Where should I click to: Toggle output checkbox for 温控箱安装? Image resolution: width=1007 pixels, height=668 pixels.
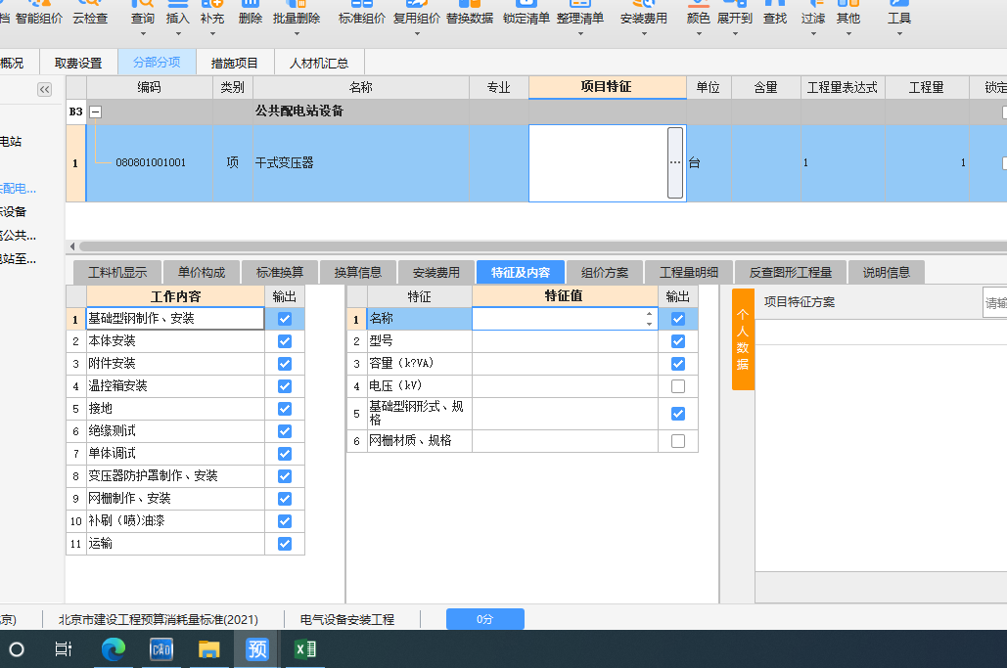285,386
